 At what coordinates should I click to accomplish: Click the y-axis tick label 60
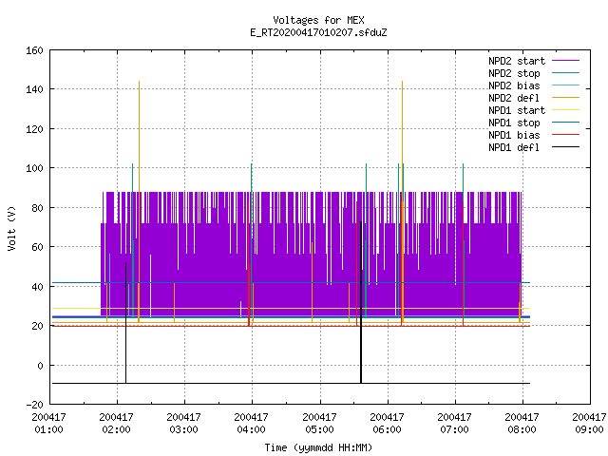point(37,247)
